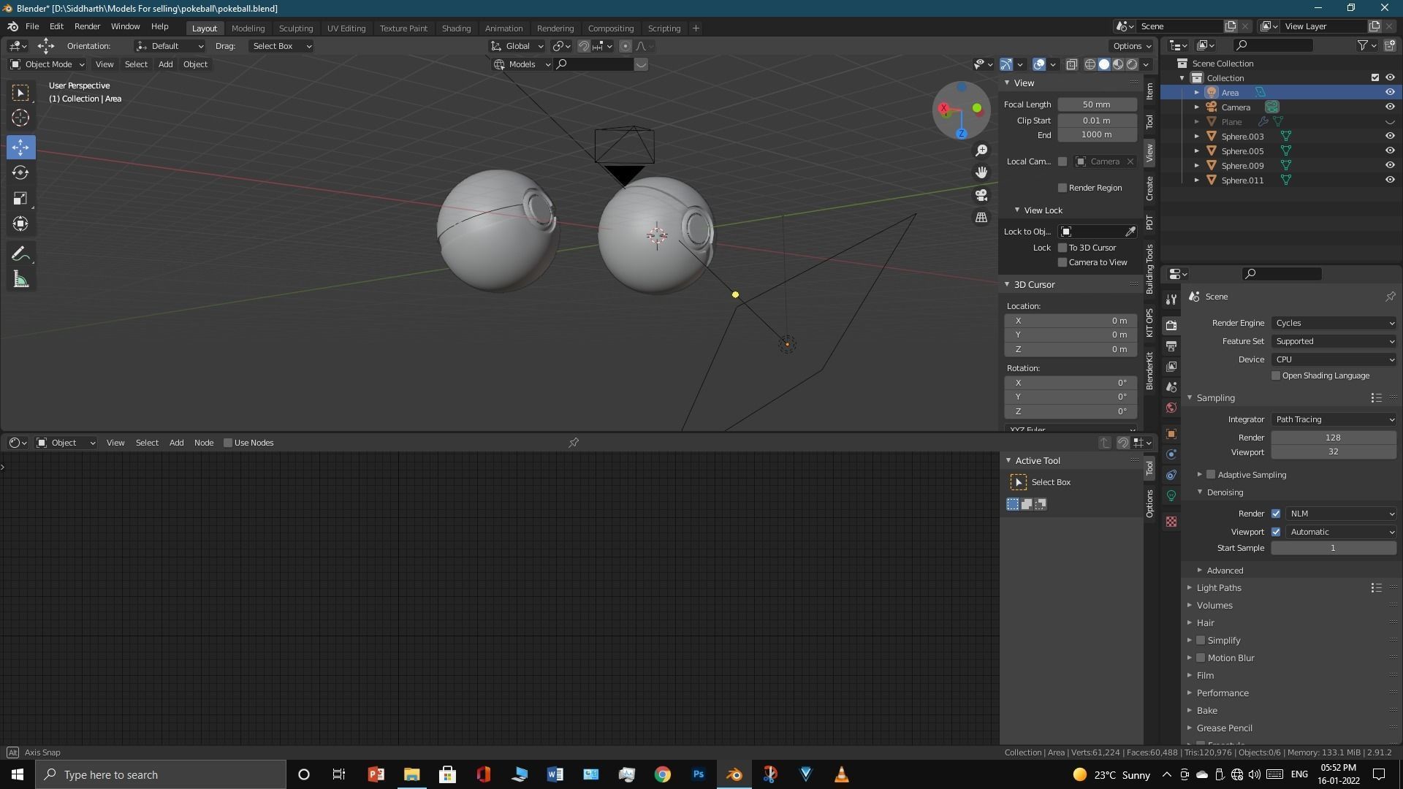Open the Render properties tab icon
This screenshot has height=789, width=1403.
1171,326
